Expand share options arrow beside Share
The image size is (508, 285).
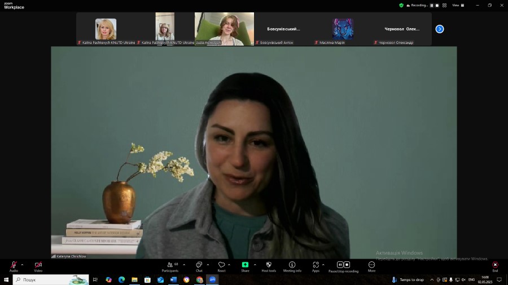(255, 265)
